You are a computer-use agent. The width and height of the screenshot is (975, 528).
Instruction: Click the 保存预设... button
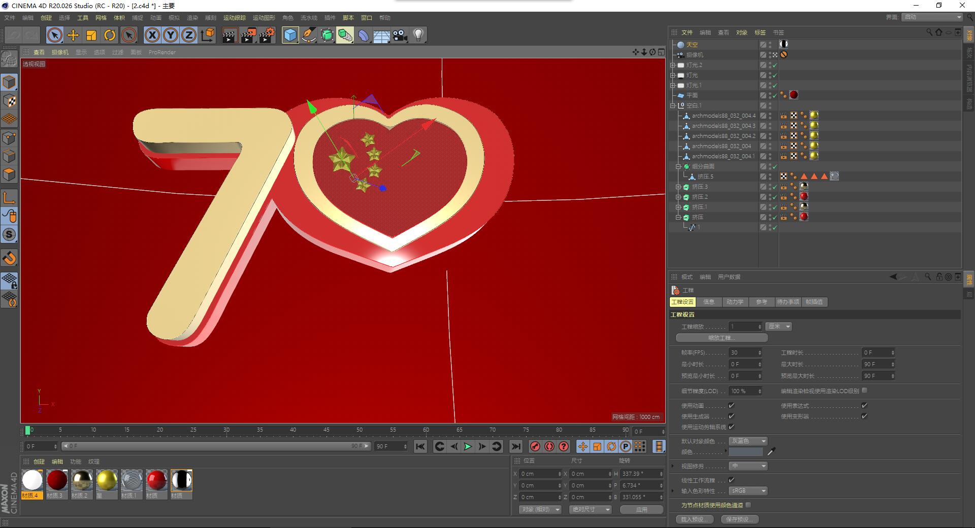[x=740, y=519]
